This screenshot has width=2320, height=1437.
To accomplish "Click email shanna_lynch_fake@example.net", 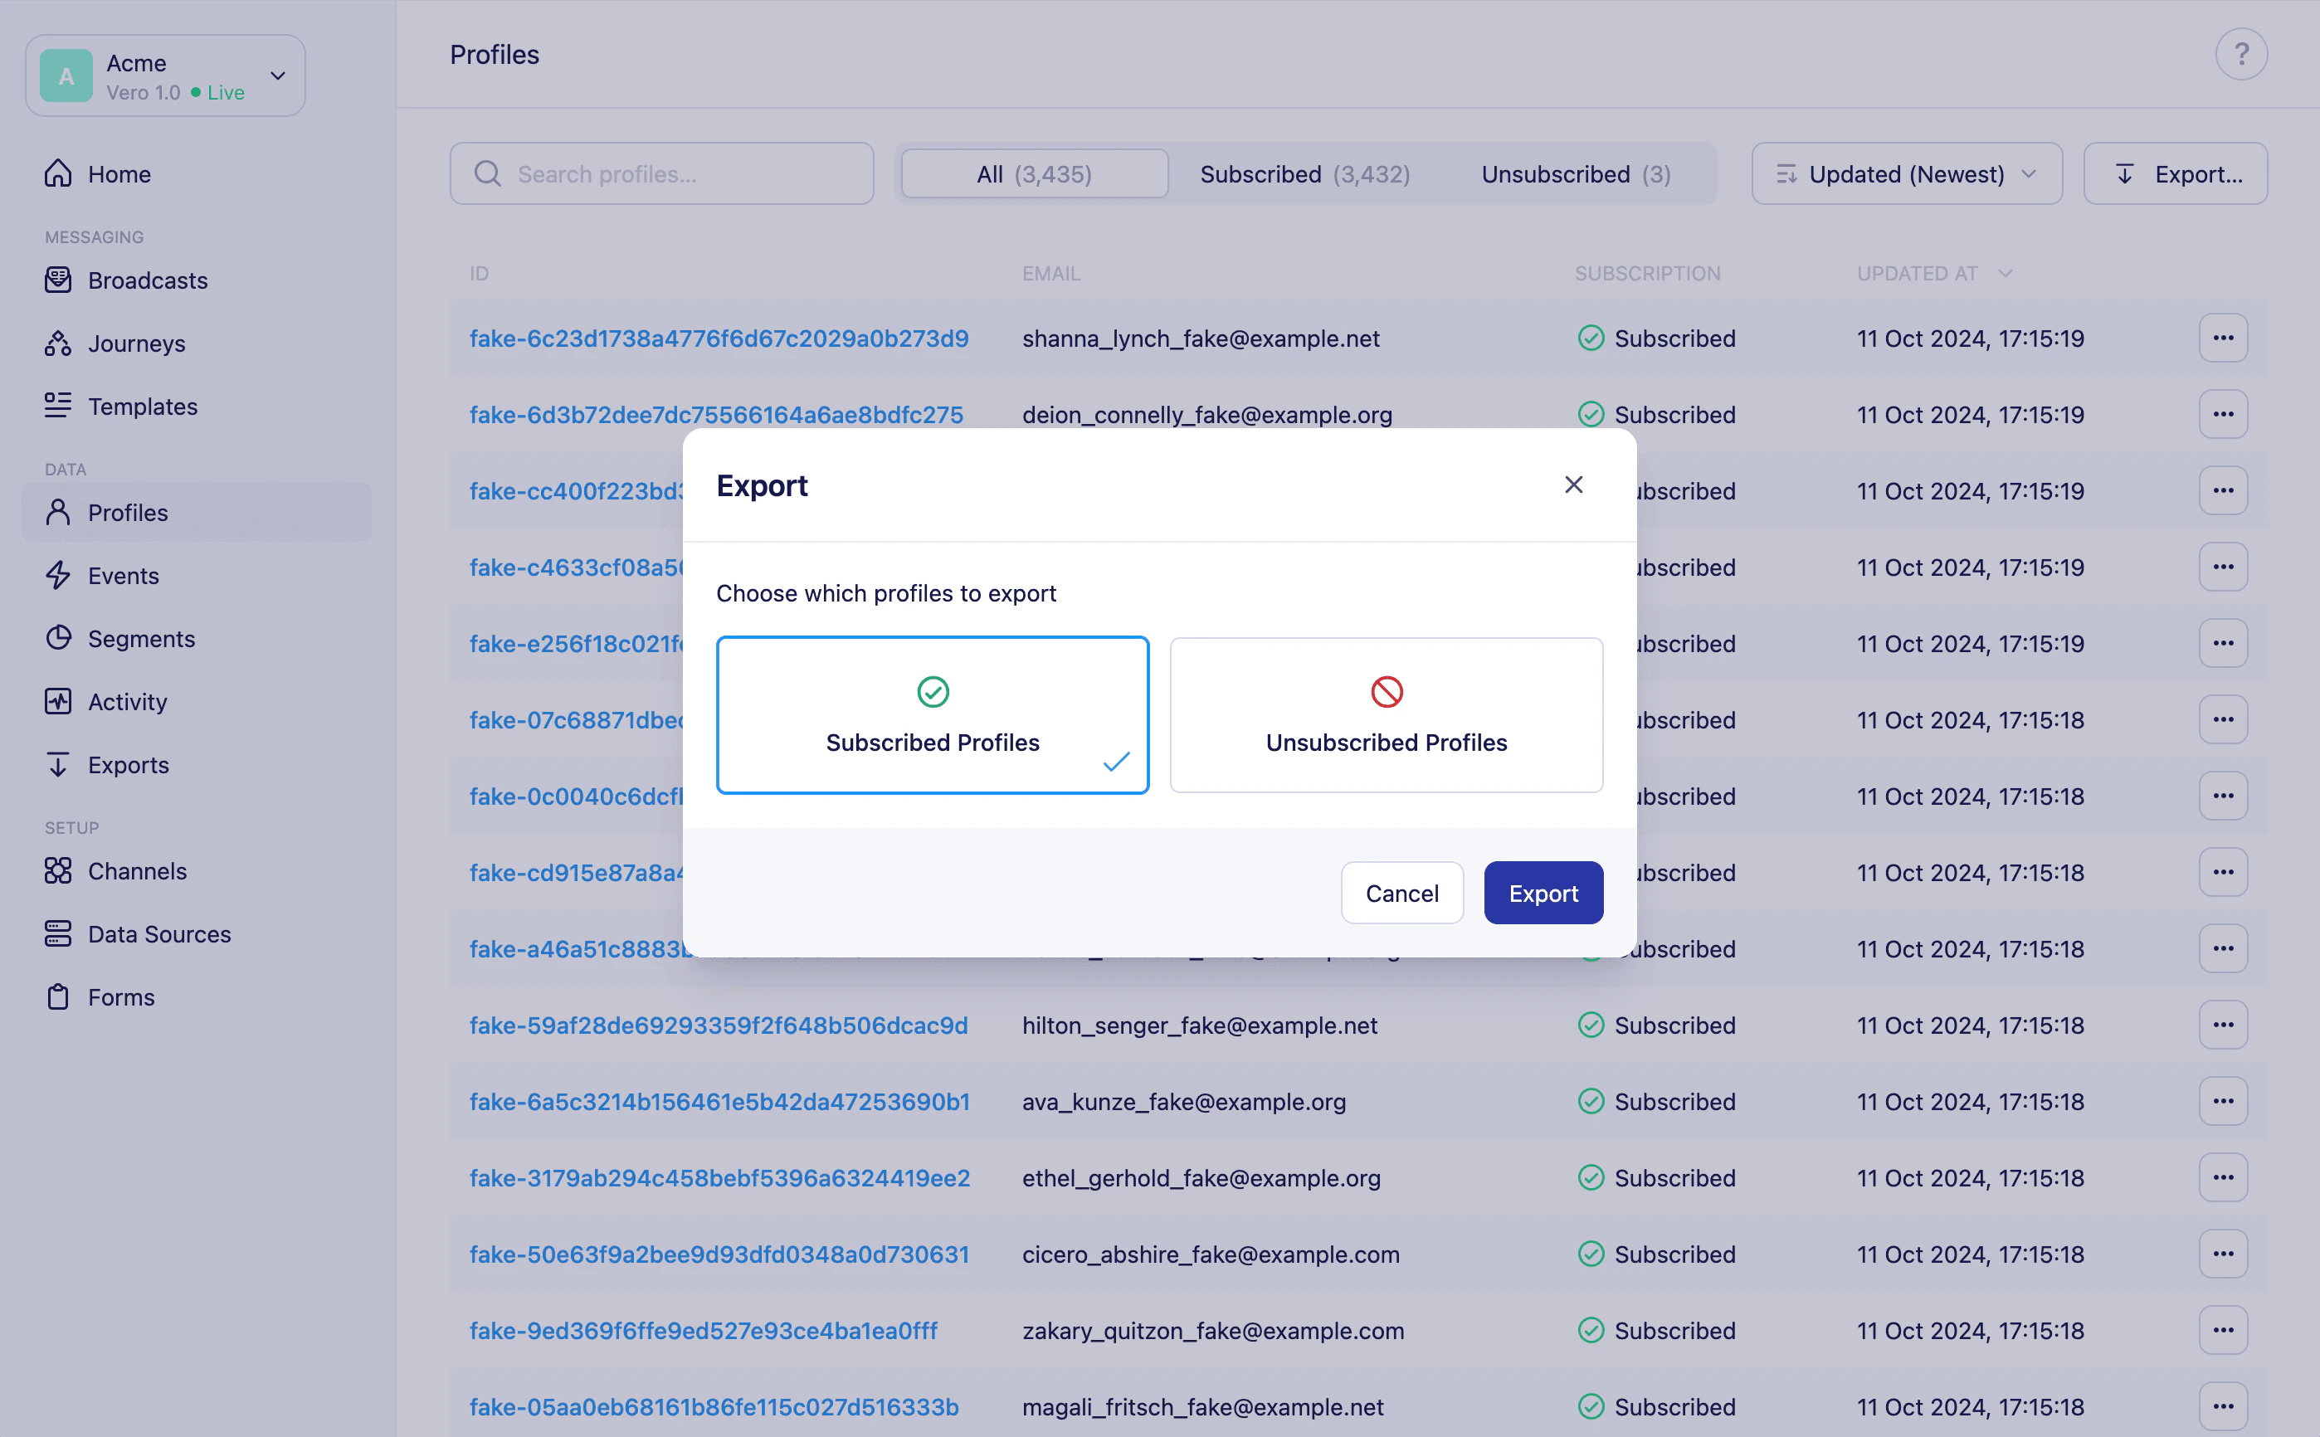I will click(x=1201, y=339).
